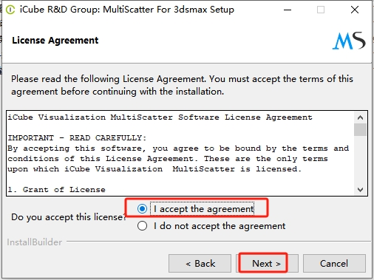Cancel the installation
This screenshot has width=374, height=280.
[x=334, y=264]
